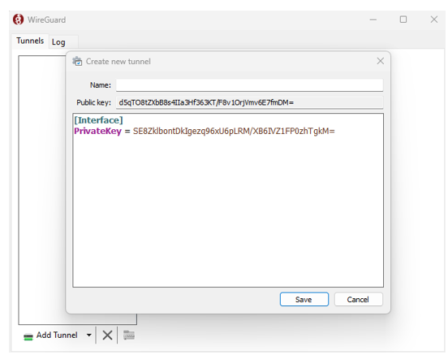Click the PrivateKey line in the editor

pos(205,131)
